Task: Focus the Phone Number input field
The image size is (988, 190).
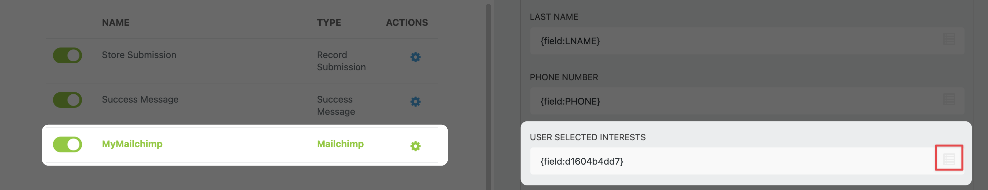Action: [x=729, y=101]
